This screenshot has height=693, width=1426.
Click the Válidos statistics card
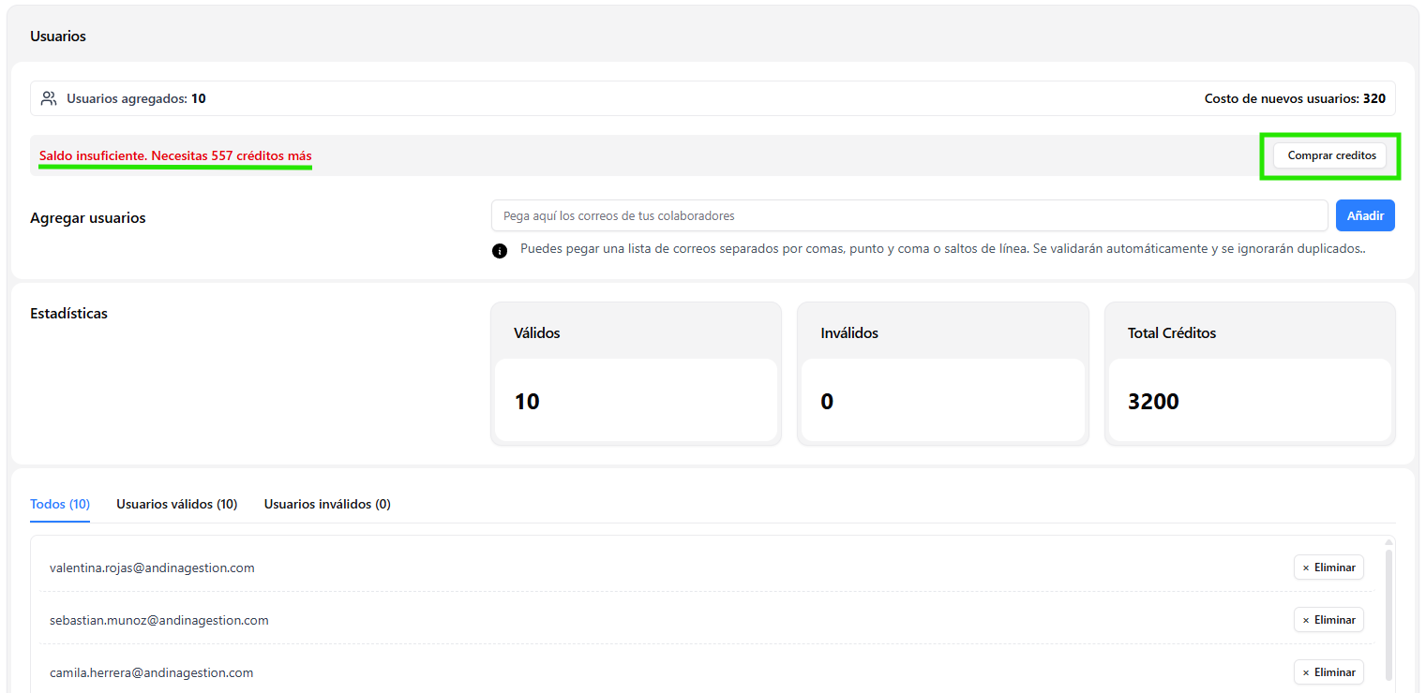tap(636, 374)
